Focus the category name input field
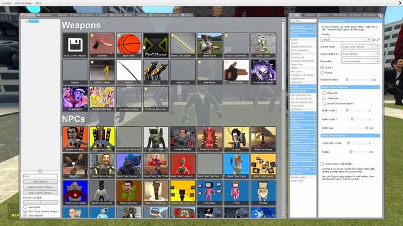The width and height of the screenshot is (403, 226). pos(40,176)
